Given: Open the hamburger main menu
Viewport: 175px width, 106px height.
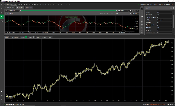Looking at the screenshot, I should pyautogui.click(x=1, y=4).
